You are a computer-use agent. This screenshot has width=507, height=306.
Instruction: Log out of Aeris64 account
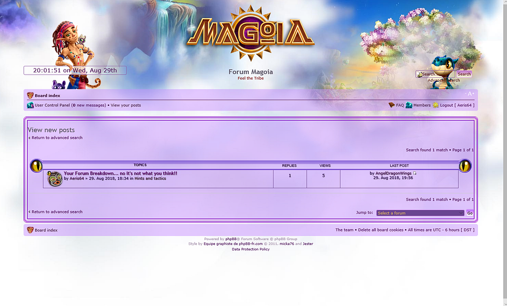coord(457,105)
